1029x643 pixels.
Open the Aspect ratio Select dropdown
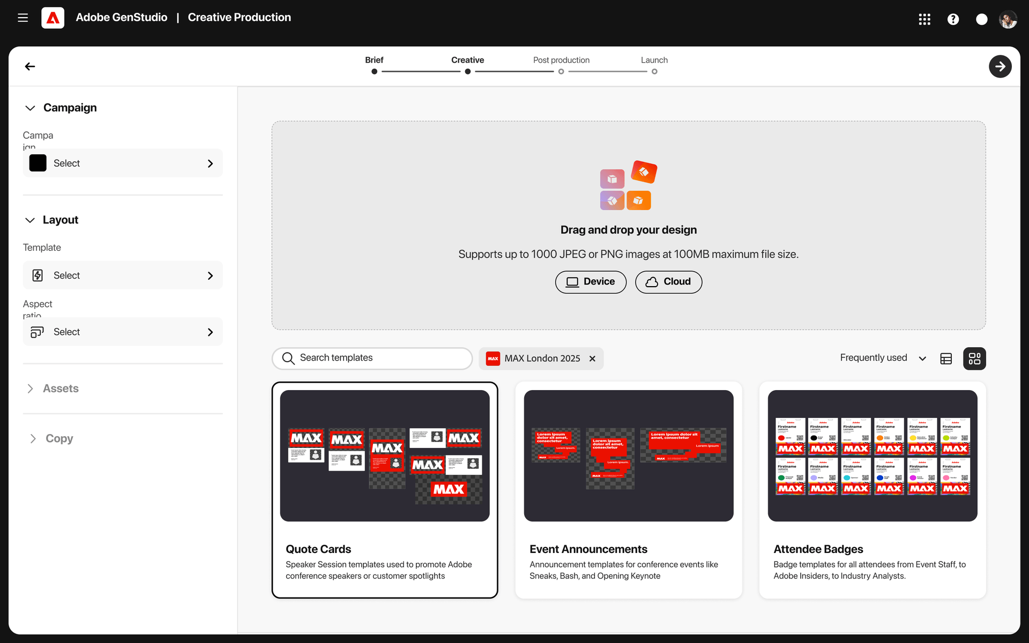123,332
